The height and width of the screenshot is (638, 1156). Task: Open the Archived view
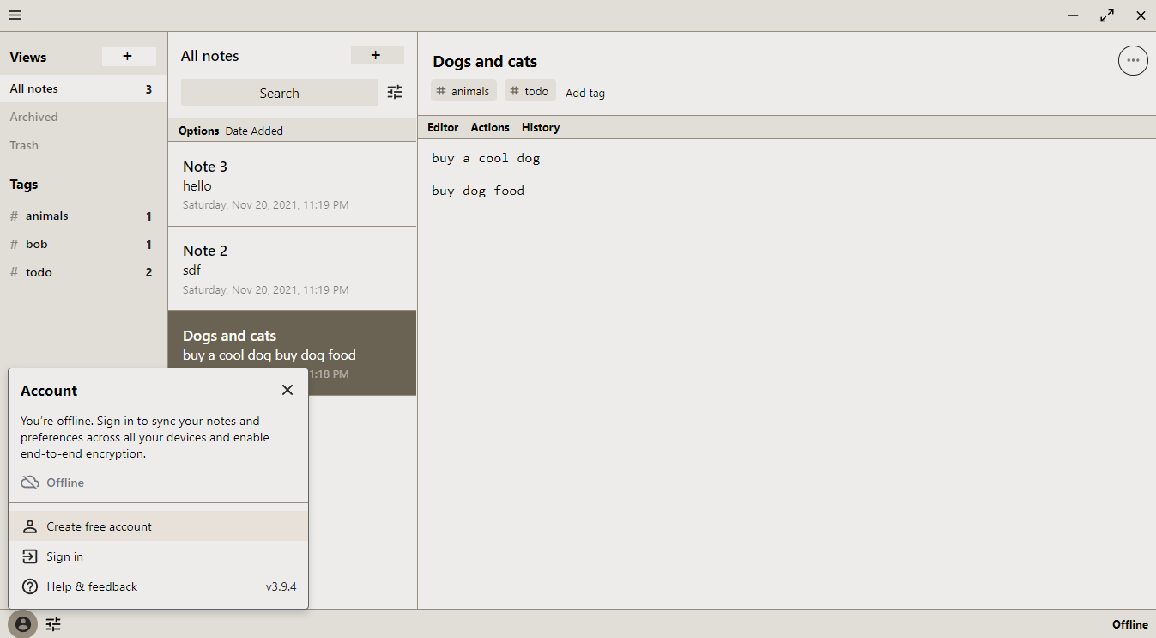point(34,117)
